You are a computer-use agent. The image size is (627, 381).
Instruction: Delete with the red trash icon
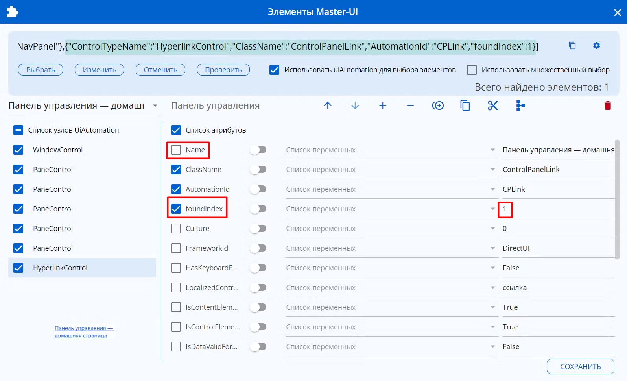pos(608,105)
